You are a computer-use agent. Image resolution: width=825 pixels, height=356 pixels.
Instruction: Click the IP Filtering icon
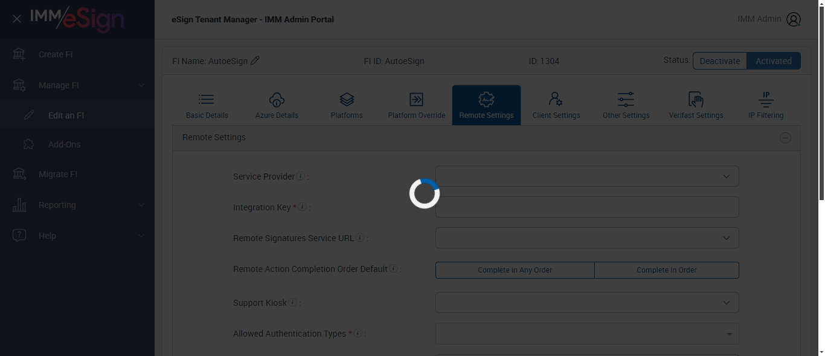tap(766, 99)
